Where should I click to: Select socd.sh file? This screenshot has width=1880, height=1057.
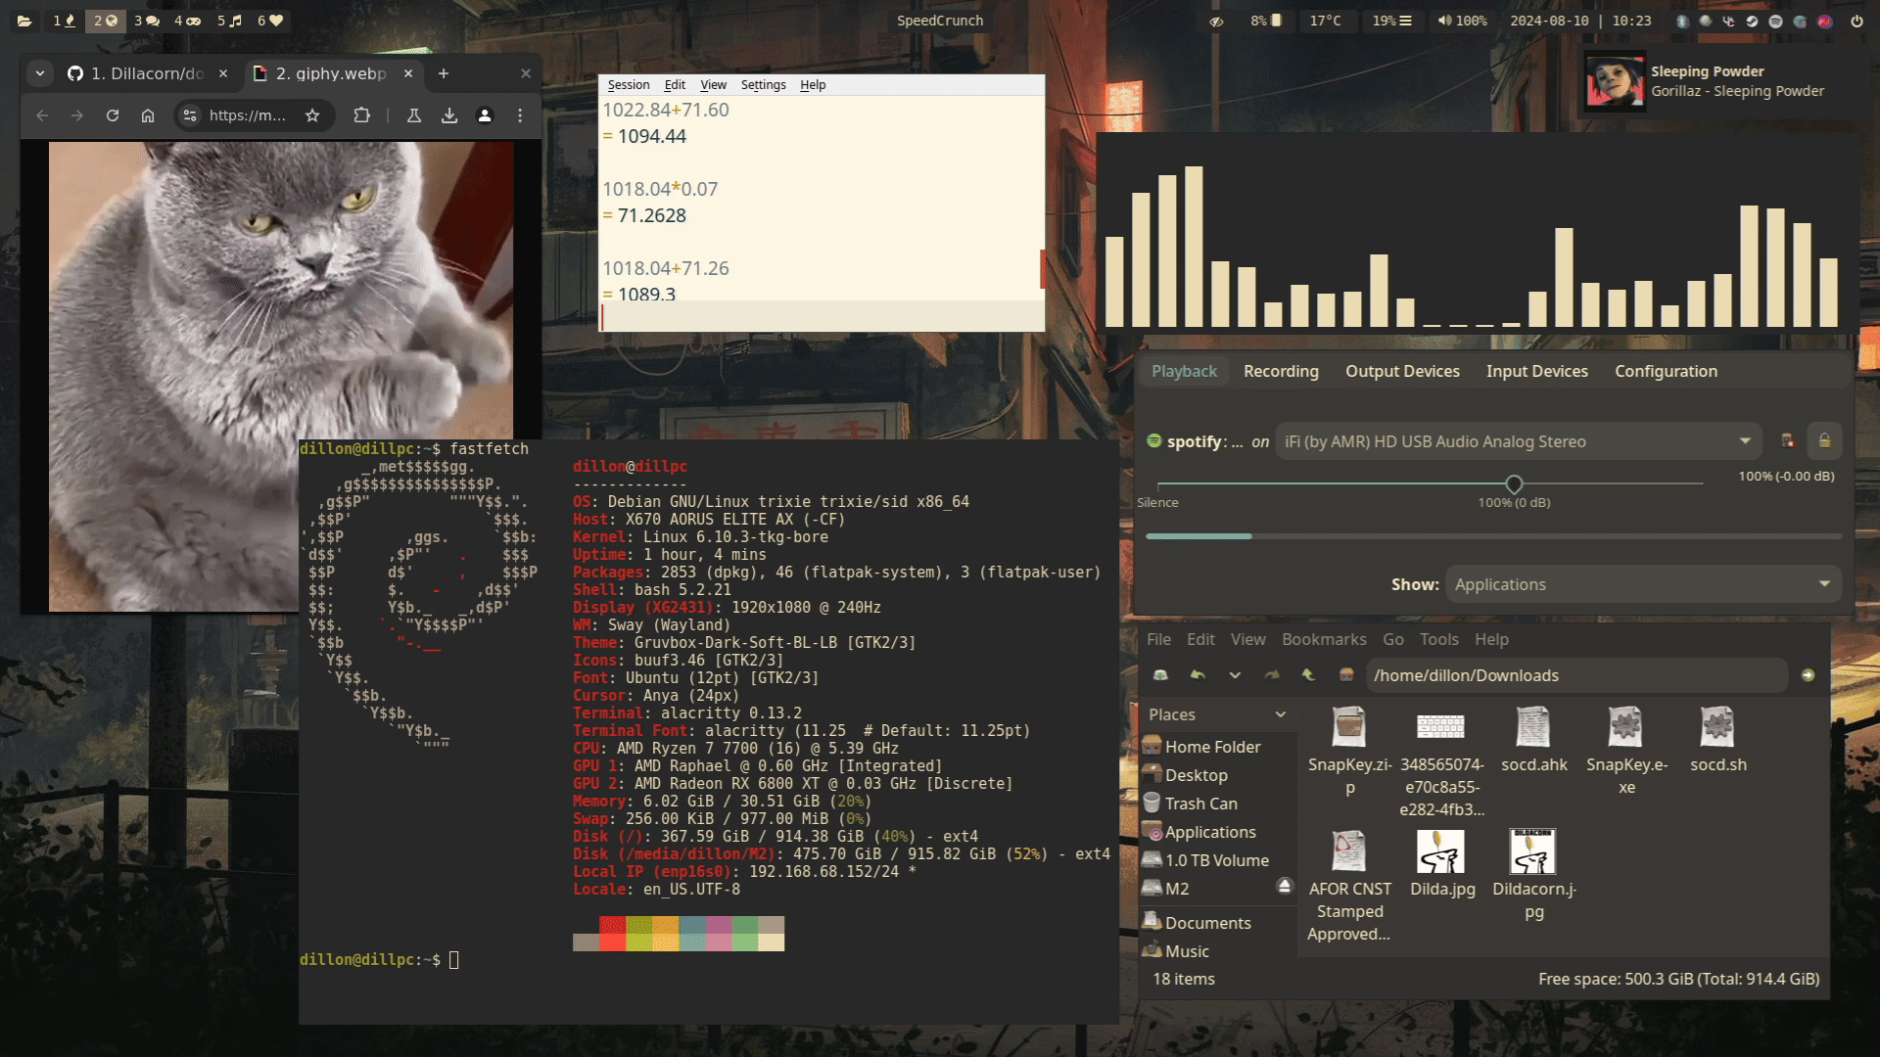click(x=1717, y=741)
